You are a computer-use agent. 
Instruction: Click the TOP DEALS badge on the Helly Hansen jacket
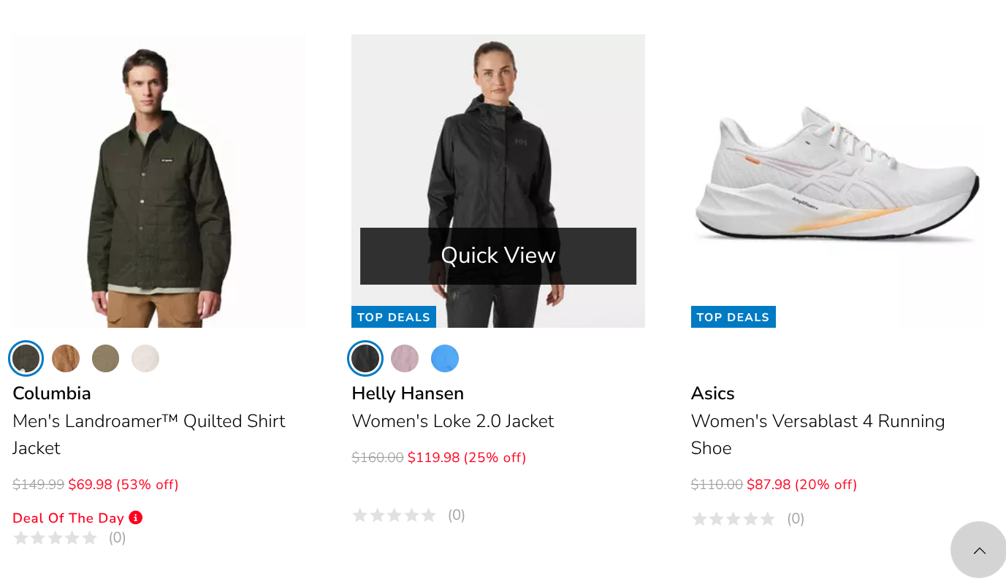(393, 316)
